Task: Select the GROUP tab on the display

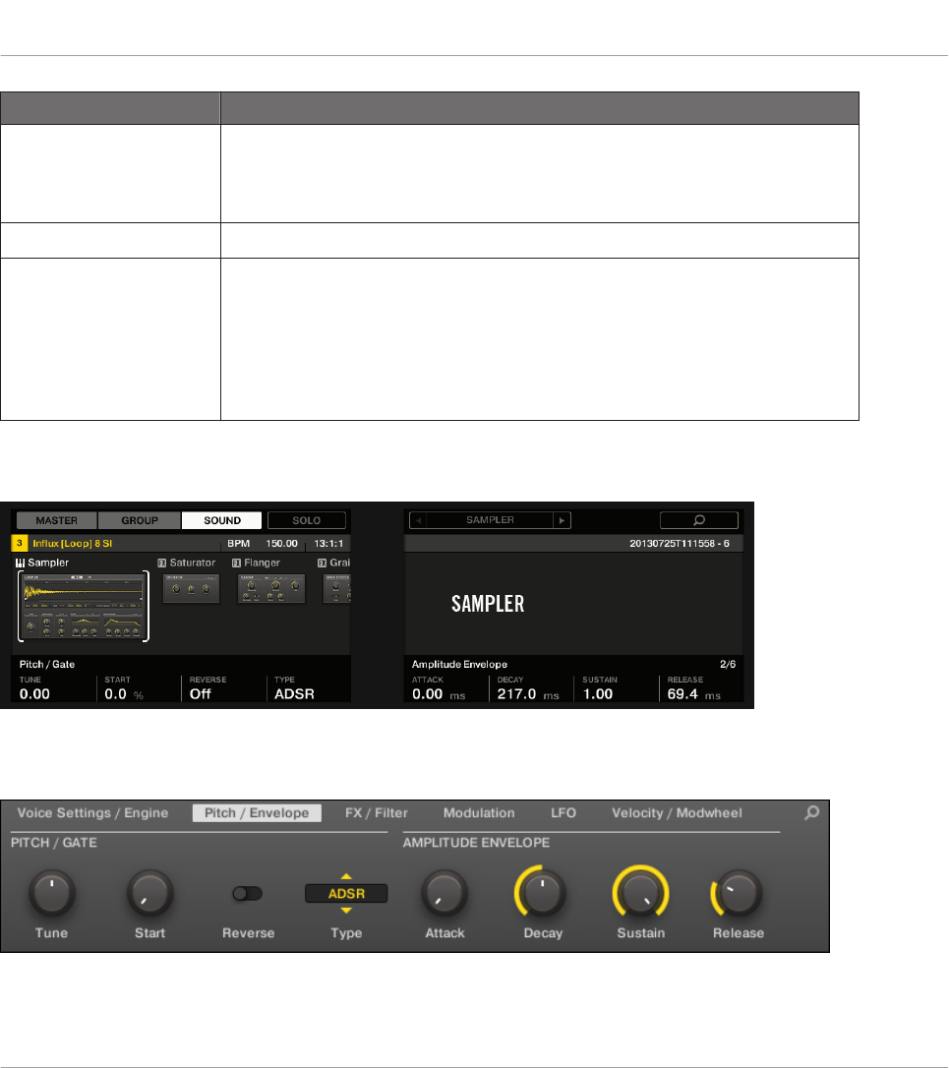Action: [140, 520]
